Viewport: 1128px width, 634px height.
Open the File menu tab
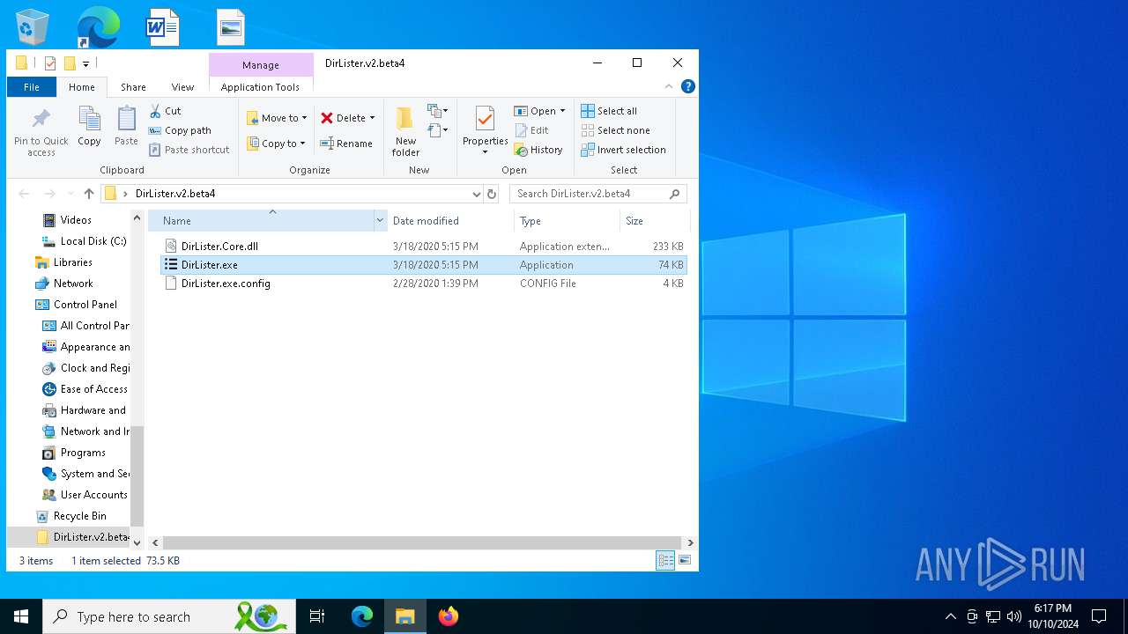pos(32,87)
